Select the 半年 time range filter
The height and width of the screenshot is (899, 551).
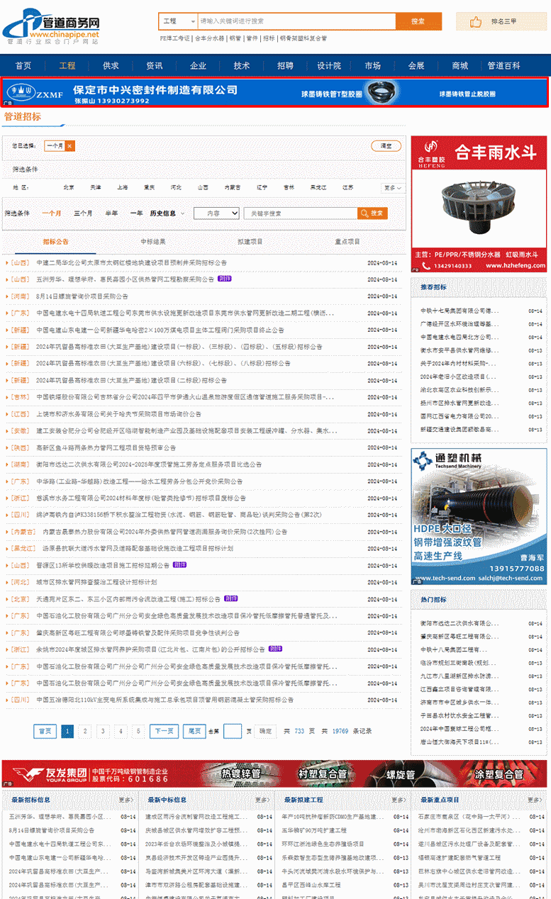tap(111, 213)
